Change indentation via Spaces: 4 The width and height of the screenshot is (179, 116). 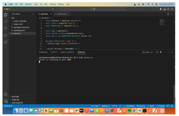tap(106, 106)
